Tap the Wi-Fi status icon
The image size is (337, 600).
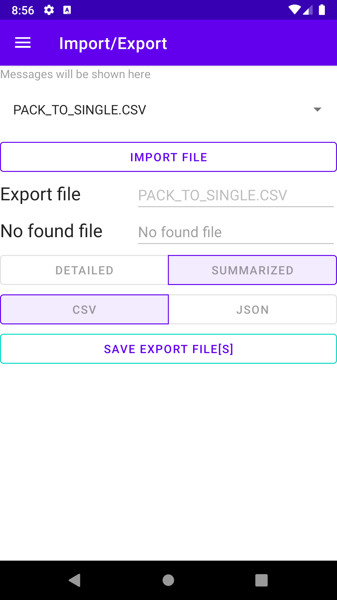[294, 10]
